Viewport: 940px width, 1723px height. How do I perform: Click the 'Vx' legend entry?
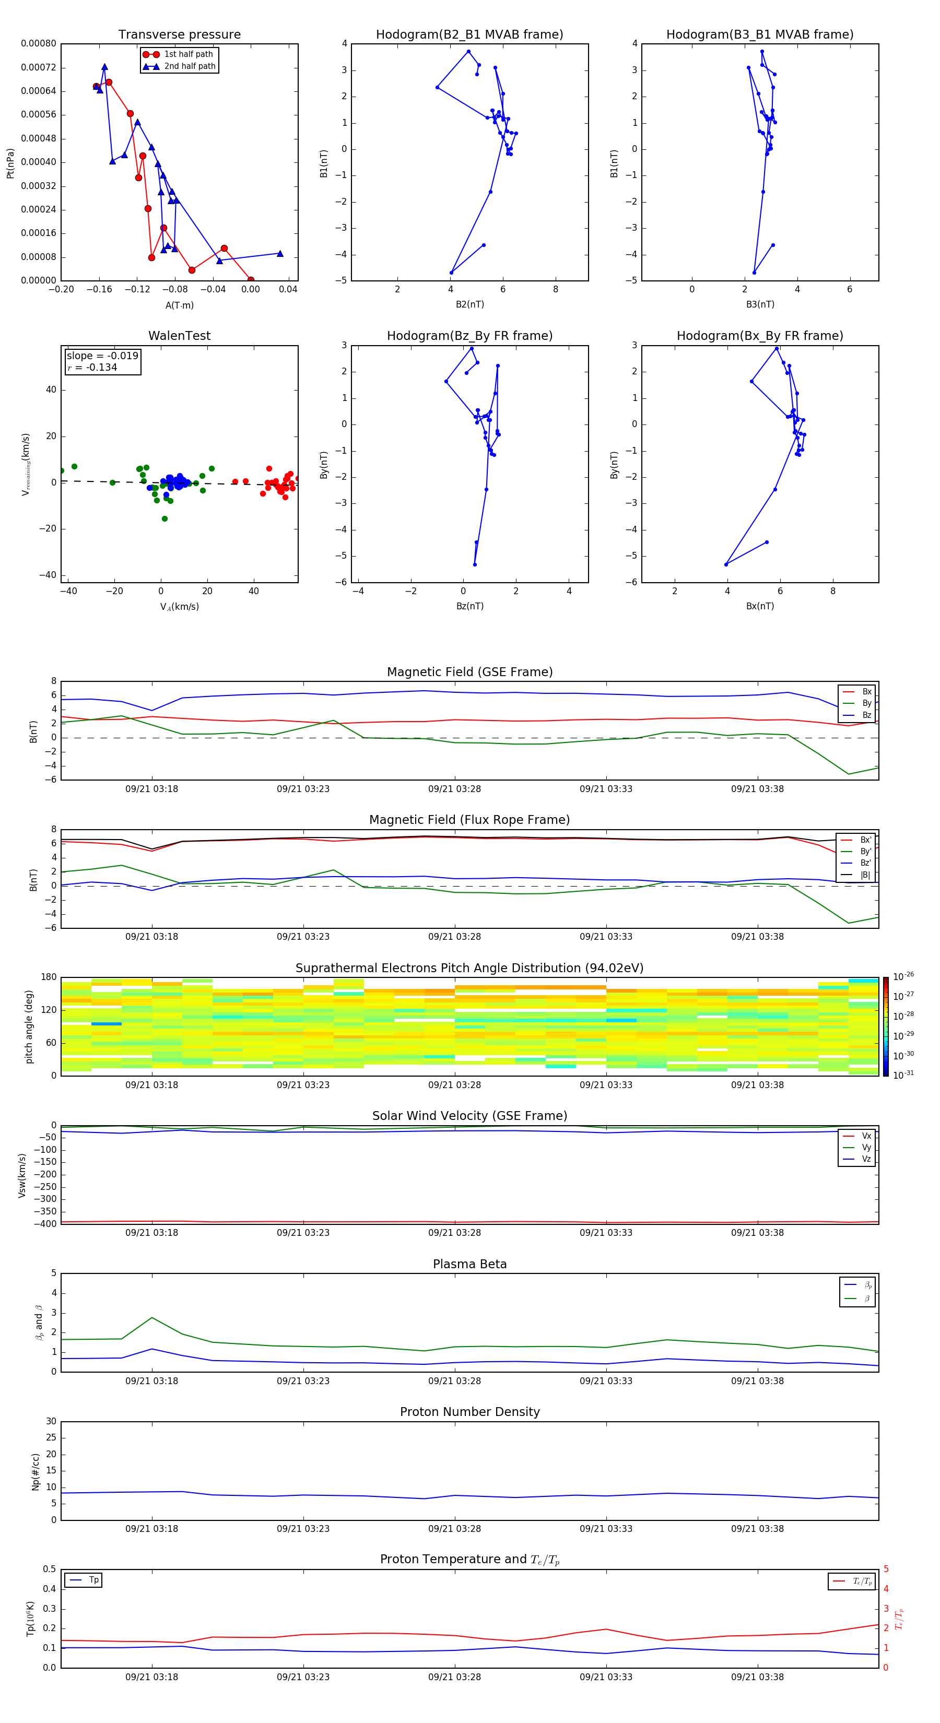tap(857, 1136)
